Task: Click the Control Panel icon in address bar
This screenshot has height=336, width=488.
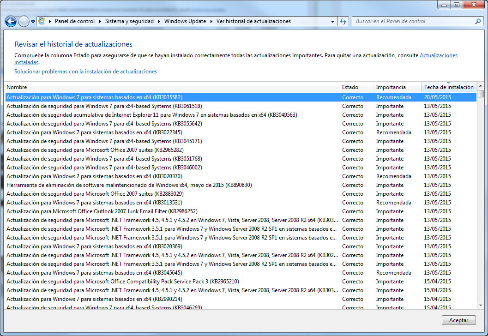Action: (x=42, y=21)
